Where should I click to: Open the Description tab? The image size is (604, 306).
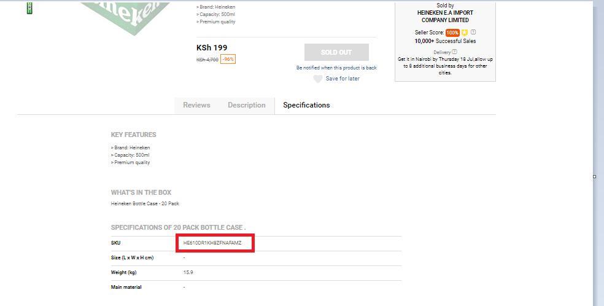(x=247, y=105)
